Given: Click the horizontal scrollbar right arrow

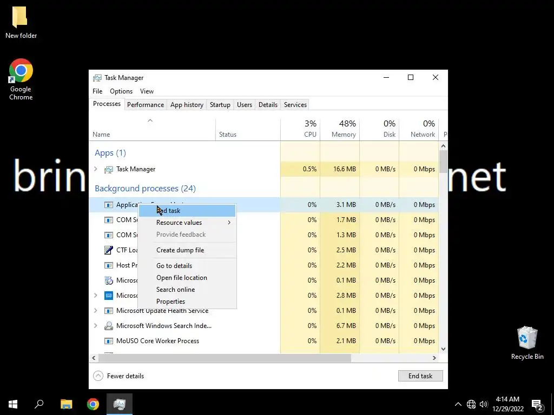Looking at the screenshot, I should click(x=434, y=358).
